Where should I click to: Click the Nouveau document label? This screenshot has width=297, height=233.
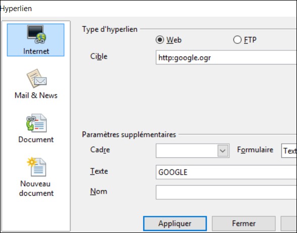click(x=36, y=189)
